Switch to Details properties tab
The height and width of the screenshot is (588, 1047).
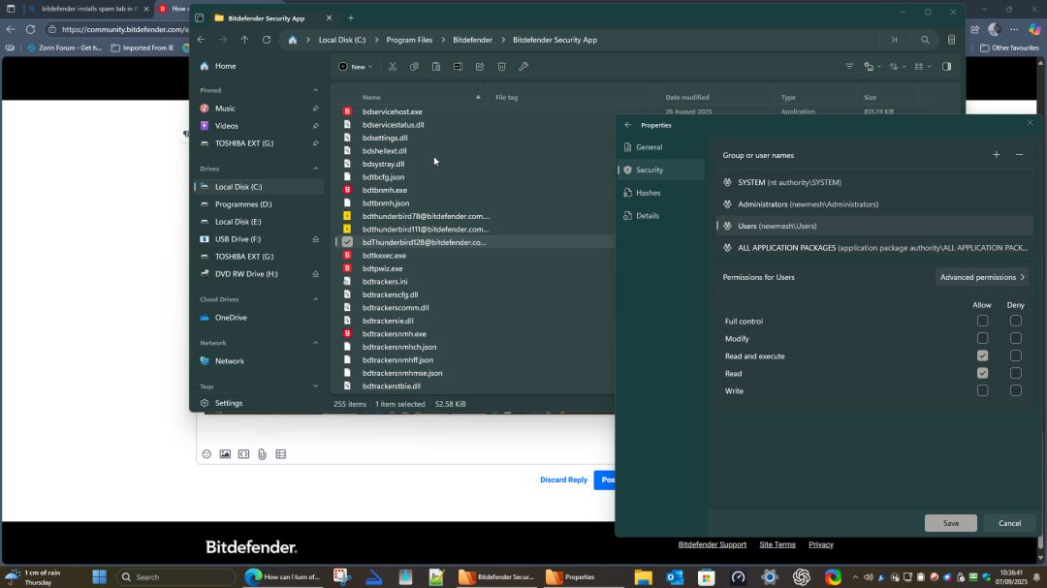[x=660, y=216]
